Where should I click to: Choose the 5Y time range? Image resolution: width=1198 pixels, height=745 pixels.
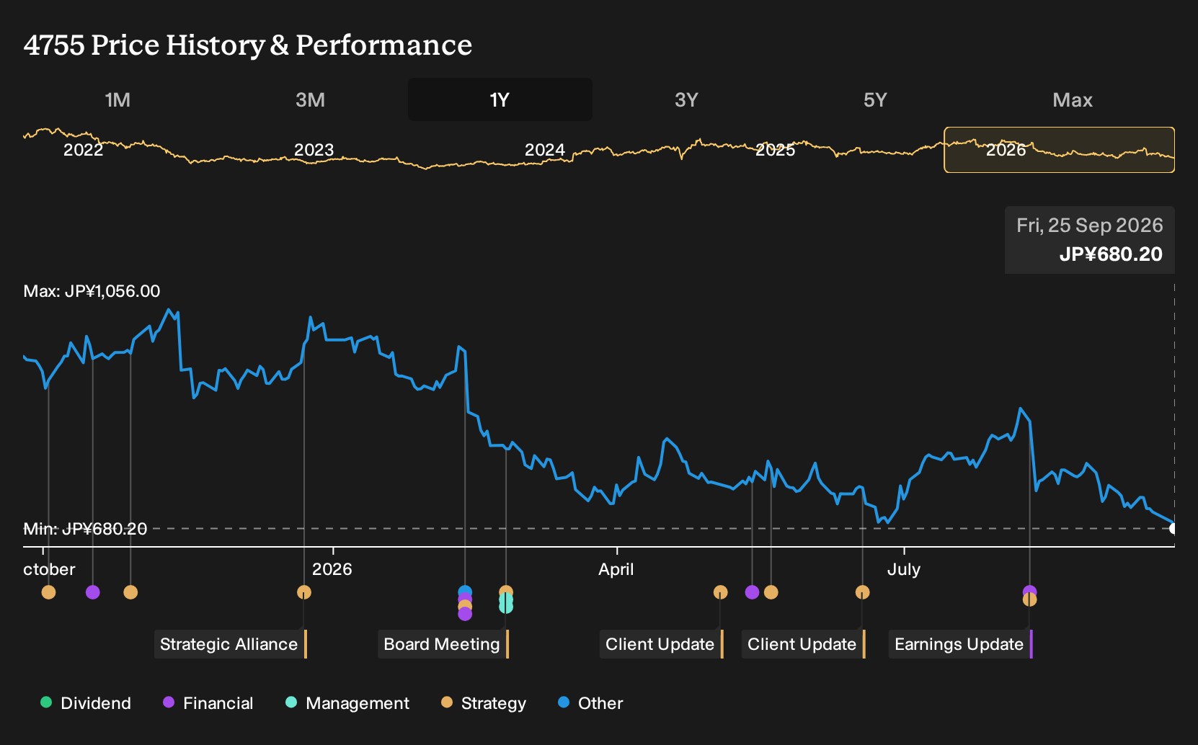pyautogui.click(x=875, y=99)
